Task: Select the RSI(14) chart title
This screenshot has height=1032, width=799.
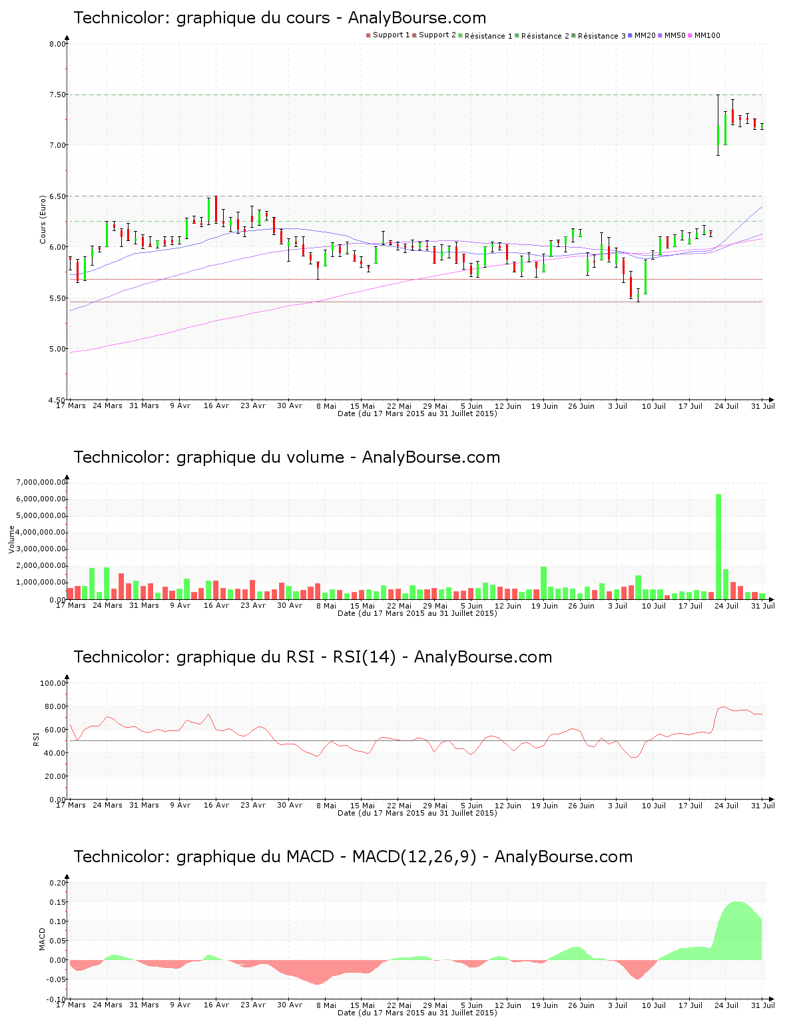Action: pyautogui.click(x=313, y=657)
